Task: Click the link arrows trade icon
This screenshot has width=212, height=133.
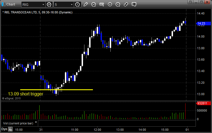Action: [126, 4]
